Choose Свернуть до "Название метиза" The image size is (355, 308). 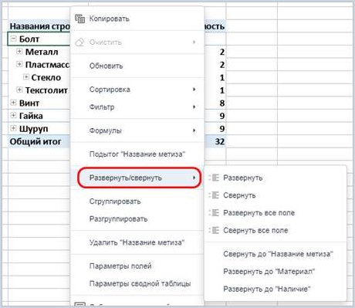coord(276,254)
